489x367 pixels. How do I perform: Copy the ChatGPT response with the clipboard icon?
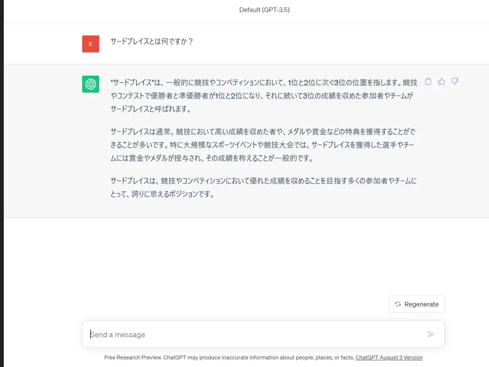click(428, 81)
